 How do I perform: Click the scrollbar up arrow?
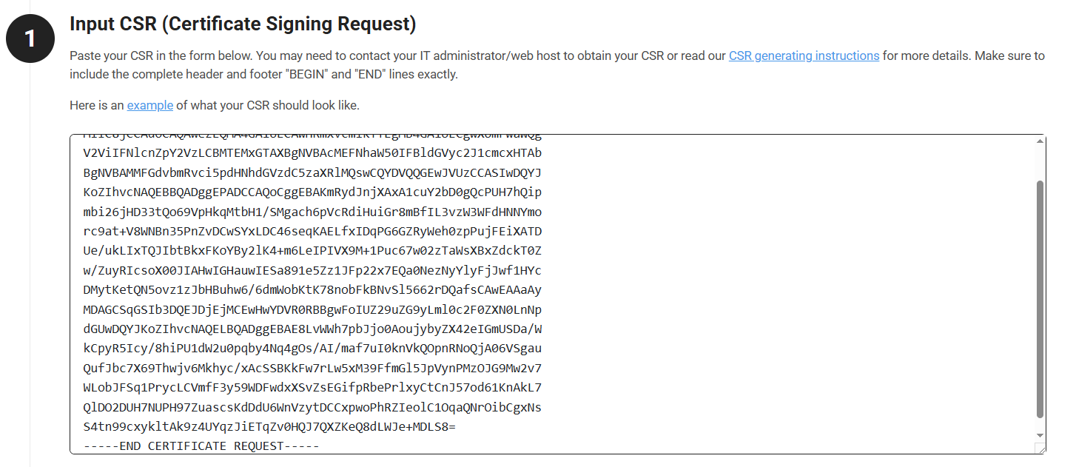pyautogui.click(x=1040, y=139)
